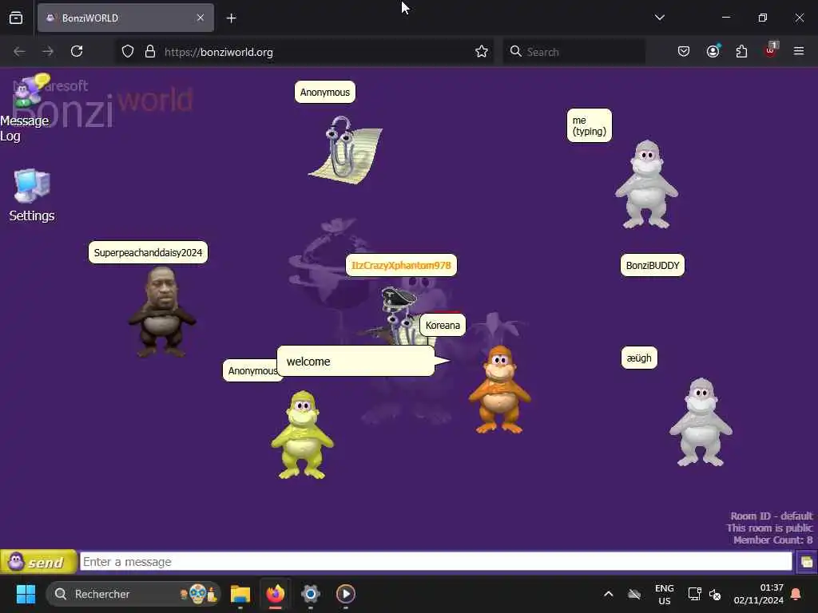The width and height of the screenshot is (818, 613).
Task: Open the Pocket save icon
Action: pos(684,52)
